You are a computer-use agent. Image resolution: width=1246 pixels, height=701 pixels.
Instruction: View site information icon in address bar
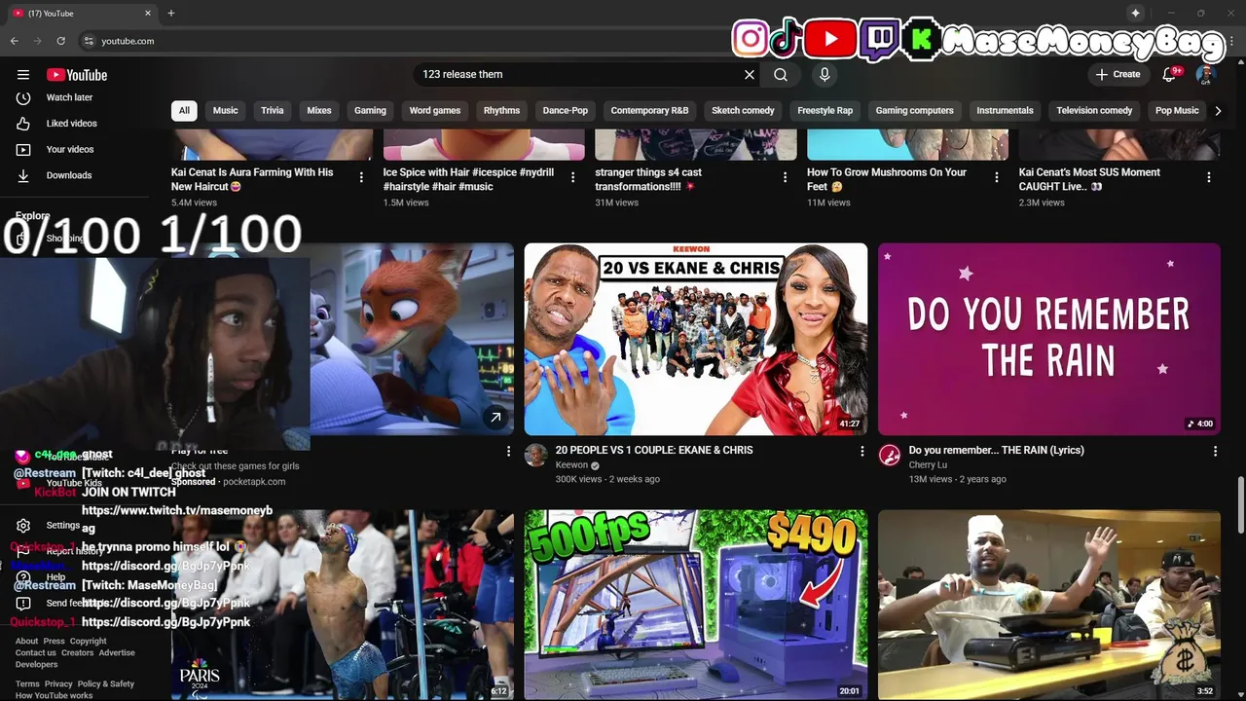89,41
